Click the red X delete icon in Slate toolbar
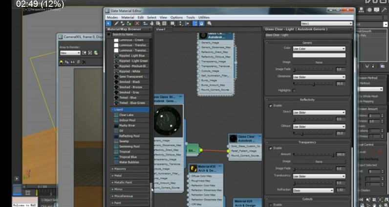This screenshot has width=389, height=207. coord(137,23)
